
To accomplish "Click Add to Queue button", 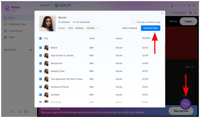I will point(129,28).
